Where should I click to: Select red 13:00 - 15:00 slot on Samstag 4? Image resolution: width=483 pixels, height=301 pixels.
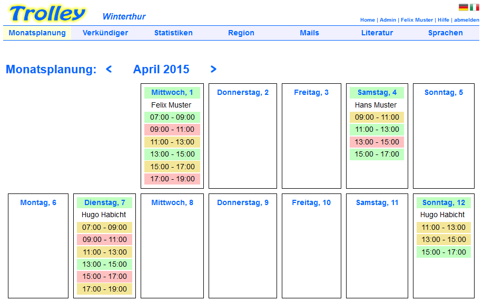pyautogui.click(x=377, y=142)
